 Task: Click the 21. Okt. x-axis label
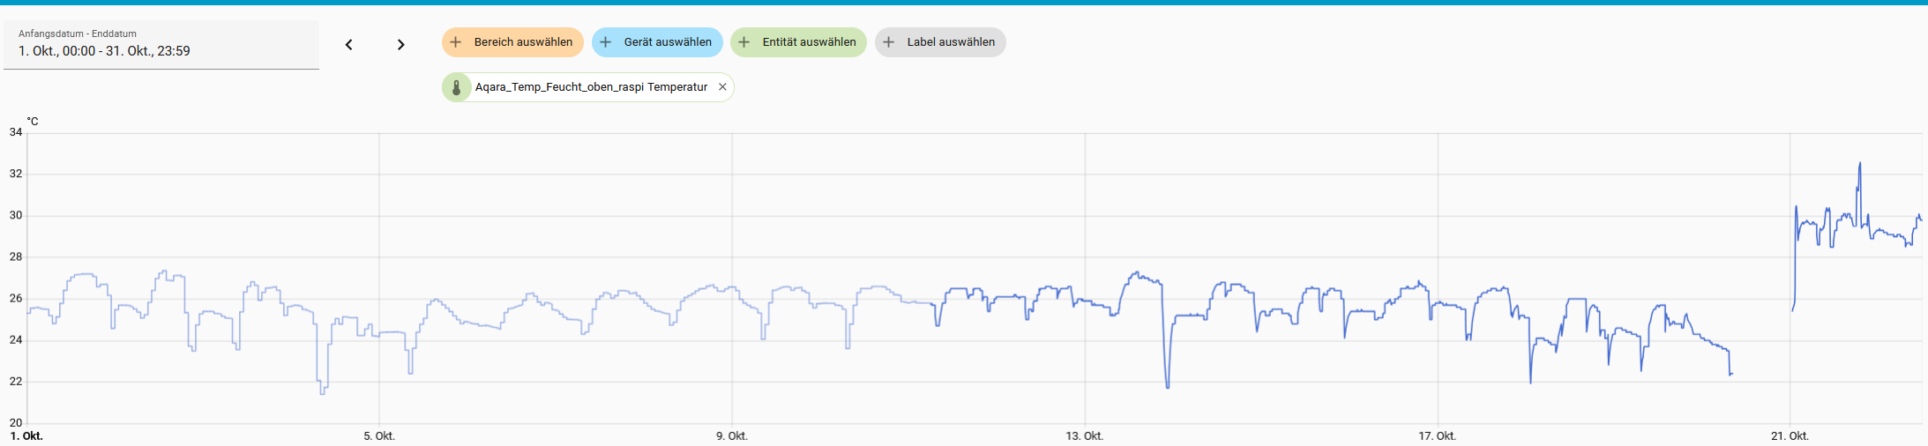click(x=1790, y=436)
